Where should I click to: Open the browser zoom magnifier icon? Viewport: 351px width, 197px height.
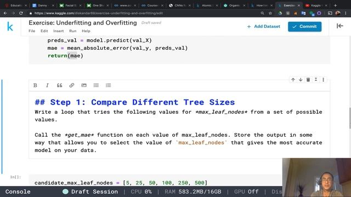coord(262,13)
